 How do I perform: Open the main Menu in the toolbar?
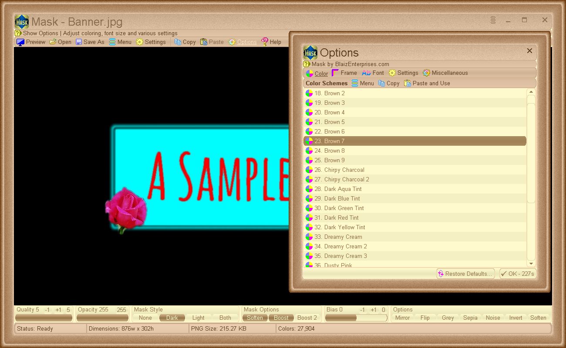point(120,42)
